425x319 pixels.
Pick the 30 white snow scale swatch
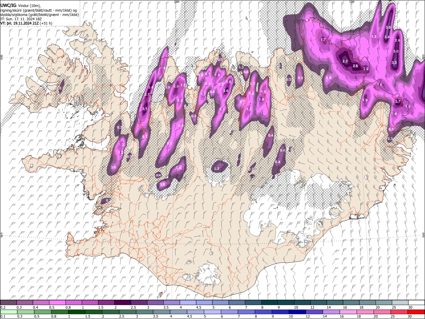tap(416, 302)
